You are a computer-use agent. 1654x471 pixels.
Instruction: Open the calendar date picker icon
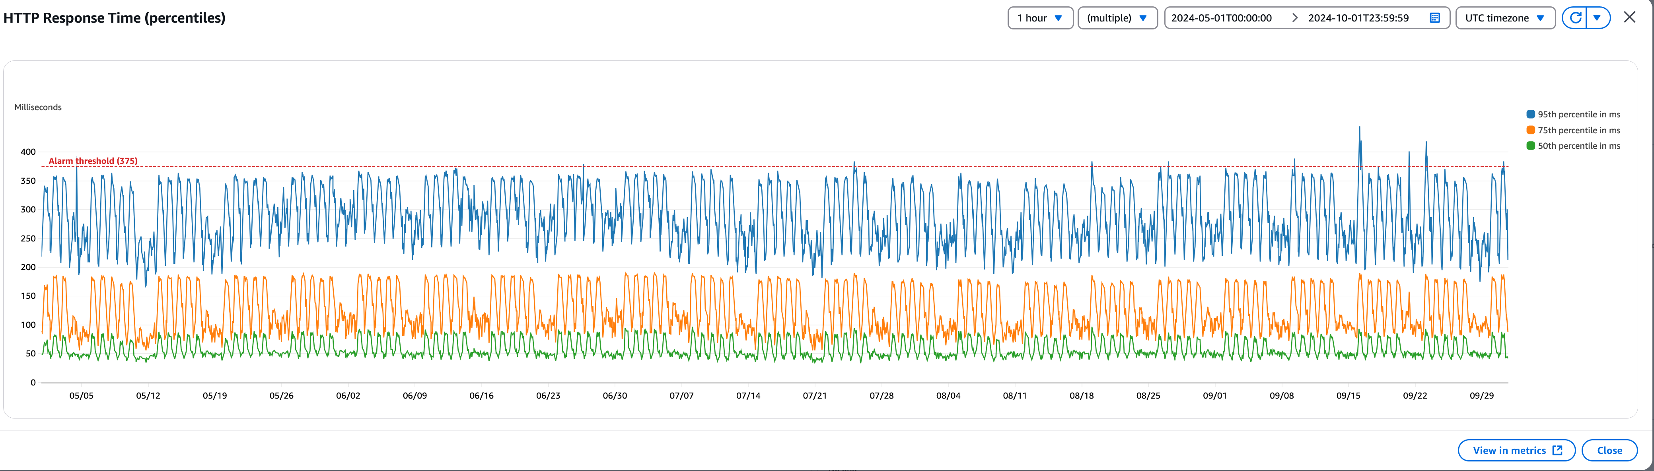click(x=1435, y=18)
